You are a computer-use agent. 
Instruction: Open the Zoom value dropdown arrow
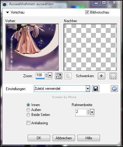tap(50, 76)
